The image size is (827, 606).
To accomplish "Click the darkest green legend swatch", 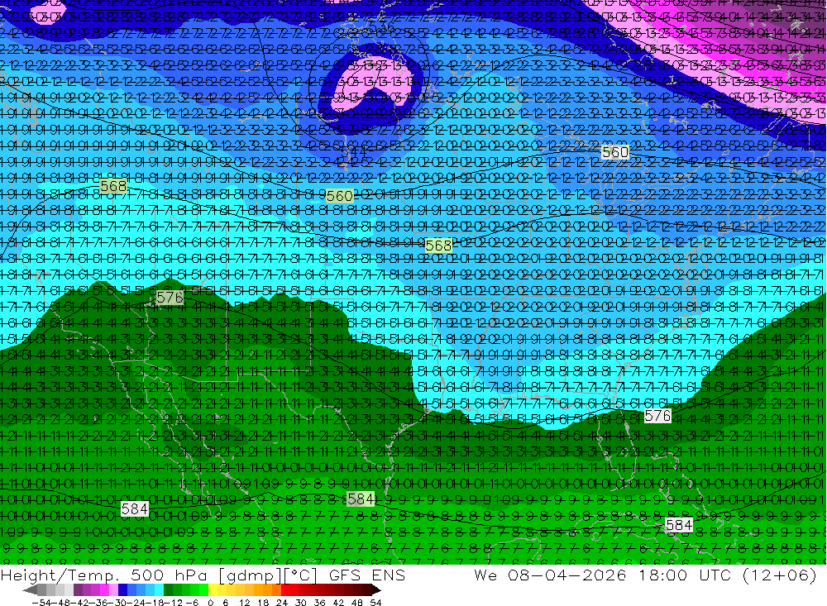I will (x=168, y=589).
